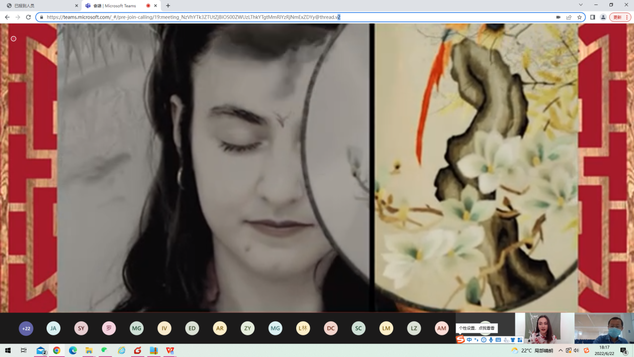Click the red 更新 update button

point(620,17)
